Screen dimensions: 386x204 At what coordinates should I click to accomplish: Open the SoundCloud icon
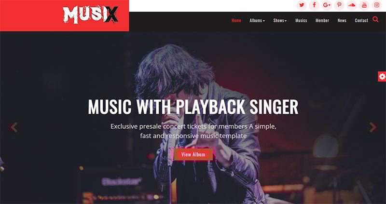pyautogui.click(x=352, y=5)
